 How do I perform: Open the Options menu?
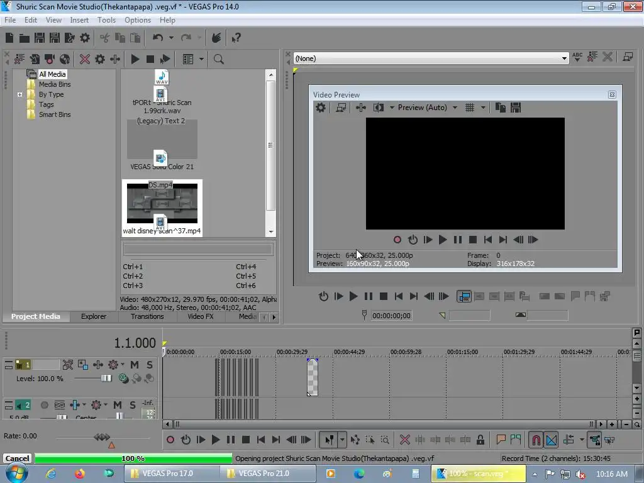pyautogui.click(x=138, y=19)
